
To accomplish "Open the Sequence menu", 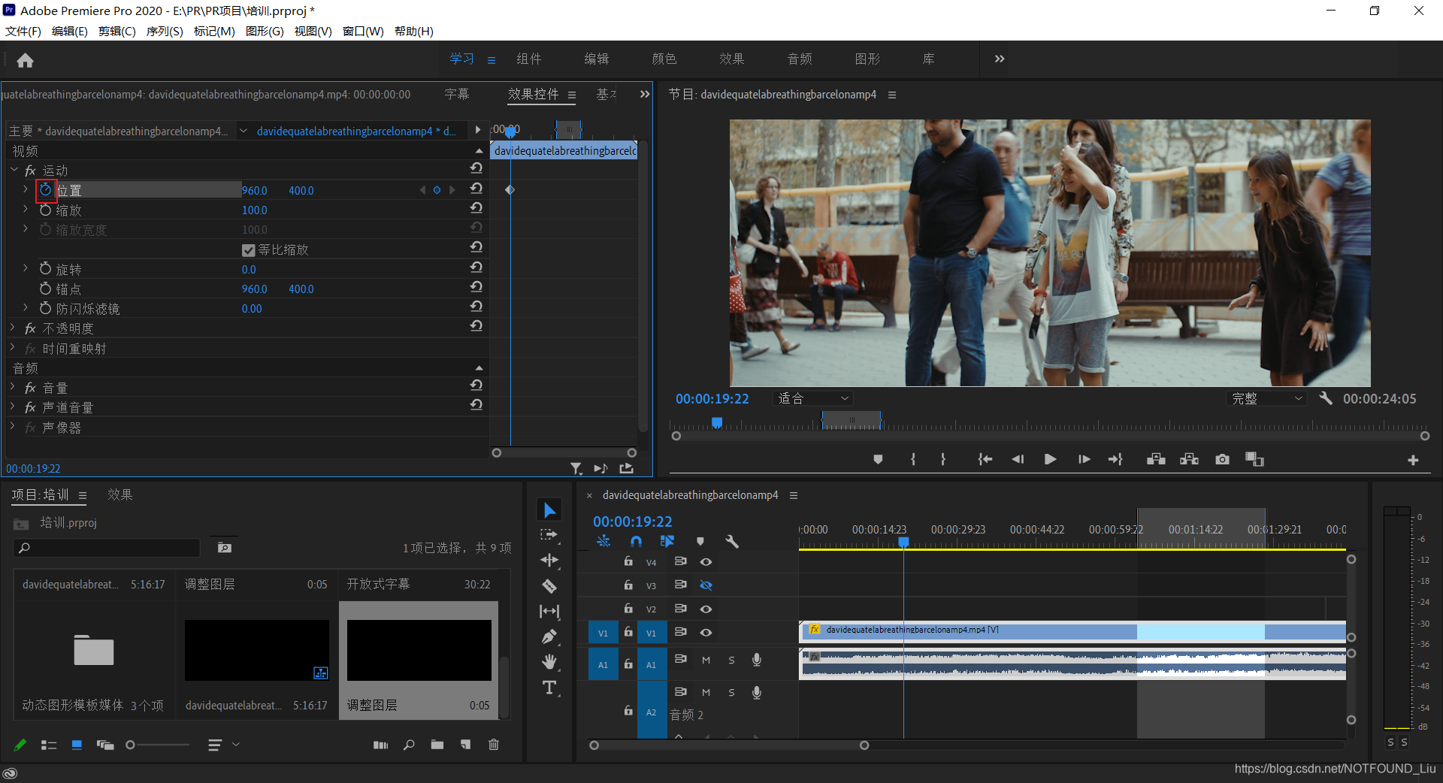I will (165, 31).
